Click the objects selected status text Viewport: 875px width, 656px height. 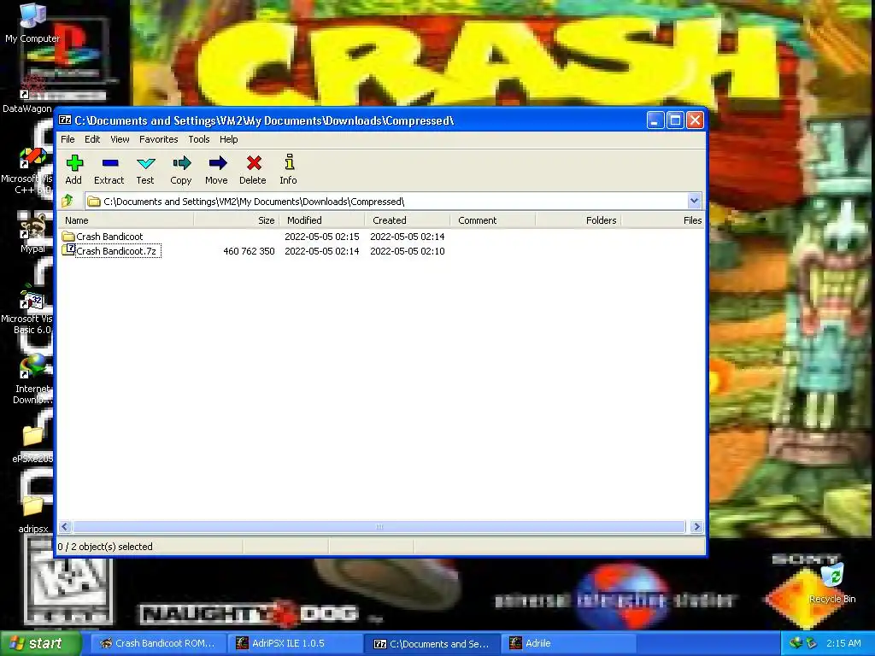105,547
